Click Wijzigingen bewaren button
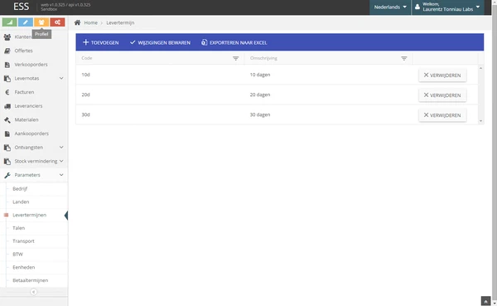Screen dimensions: 497x306 coord(160,42)
